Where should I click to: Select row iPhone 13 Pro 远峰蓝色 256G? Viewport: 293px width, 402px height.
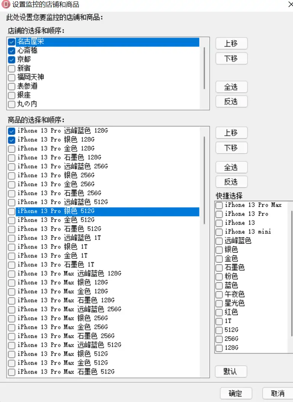(x=103, y=167)
